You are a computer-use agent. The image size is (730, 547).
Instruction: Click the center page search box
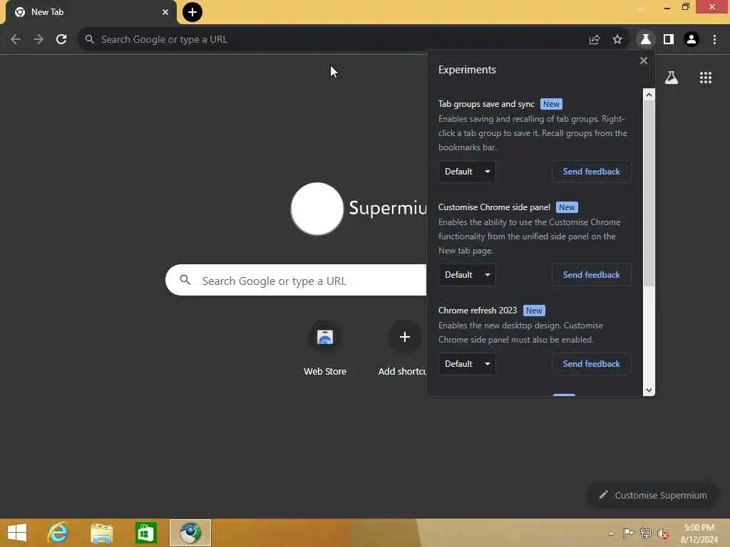(296, 281)
